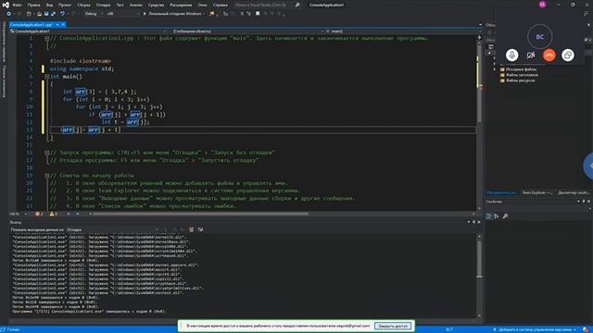
Task: Click the errors count indicator in editor footer
Action: pos(39,214)
